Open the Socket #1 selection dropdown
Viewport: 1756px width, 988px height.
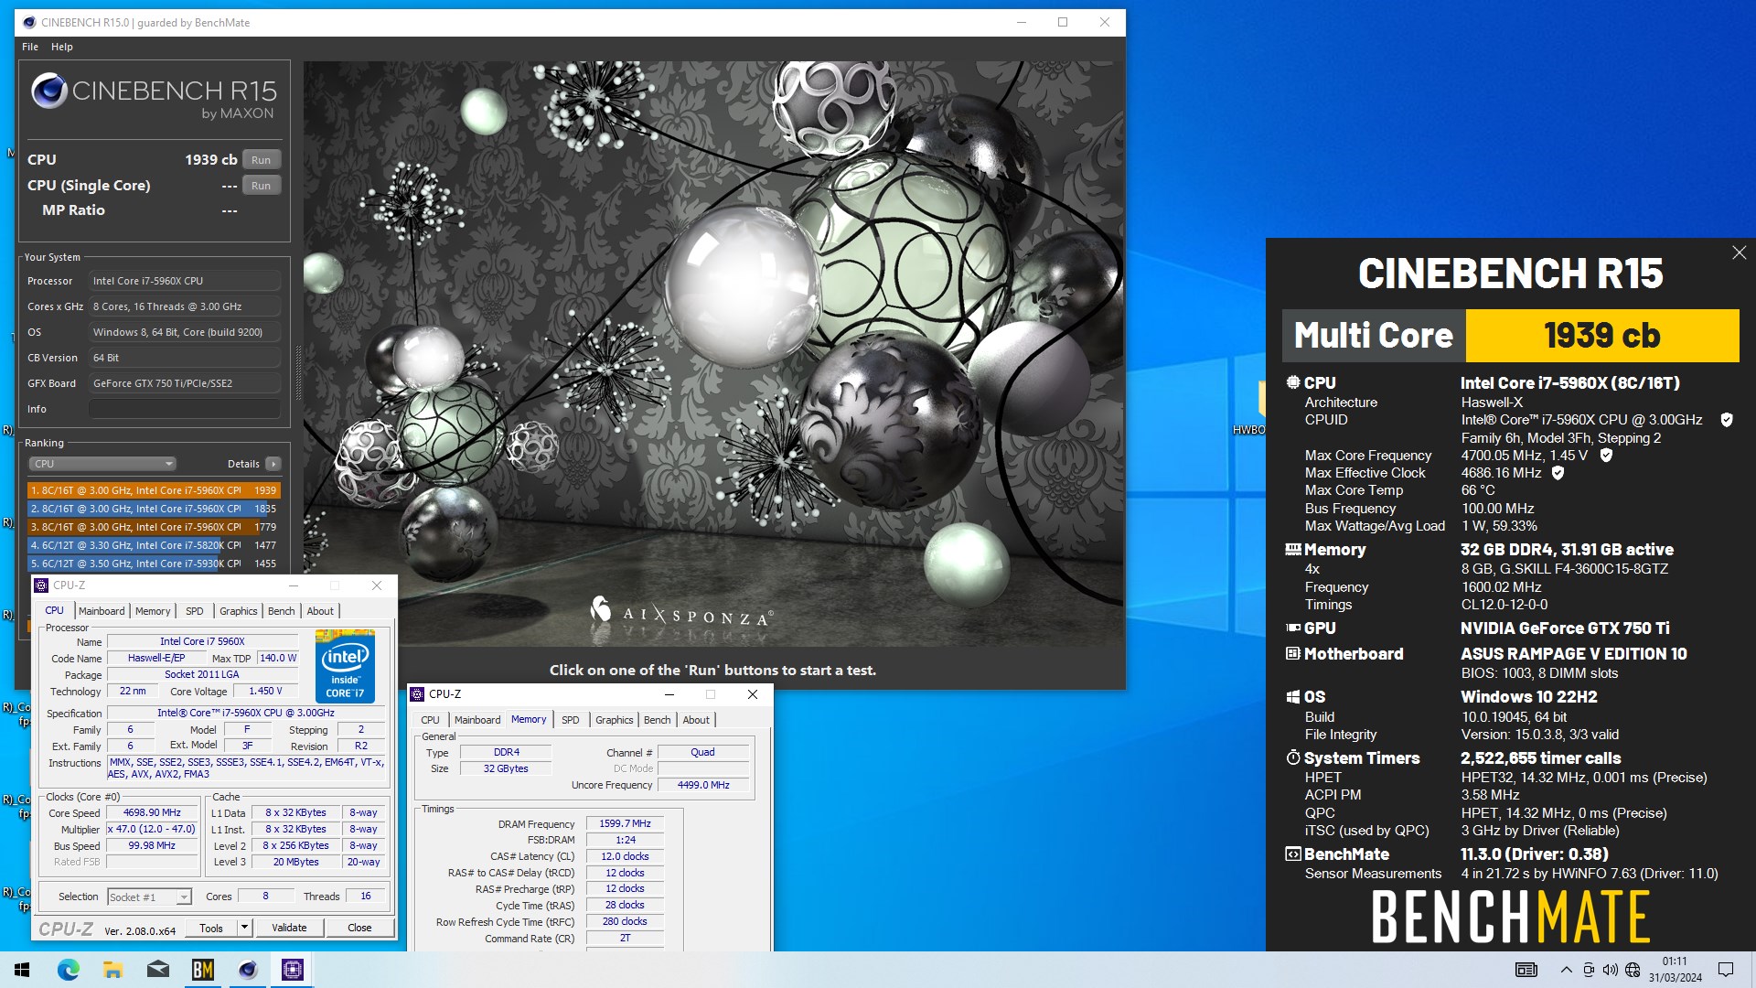(x=150, y=897)
